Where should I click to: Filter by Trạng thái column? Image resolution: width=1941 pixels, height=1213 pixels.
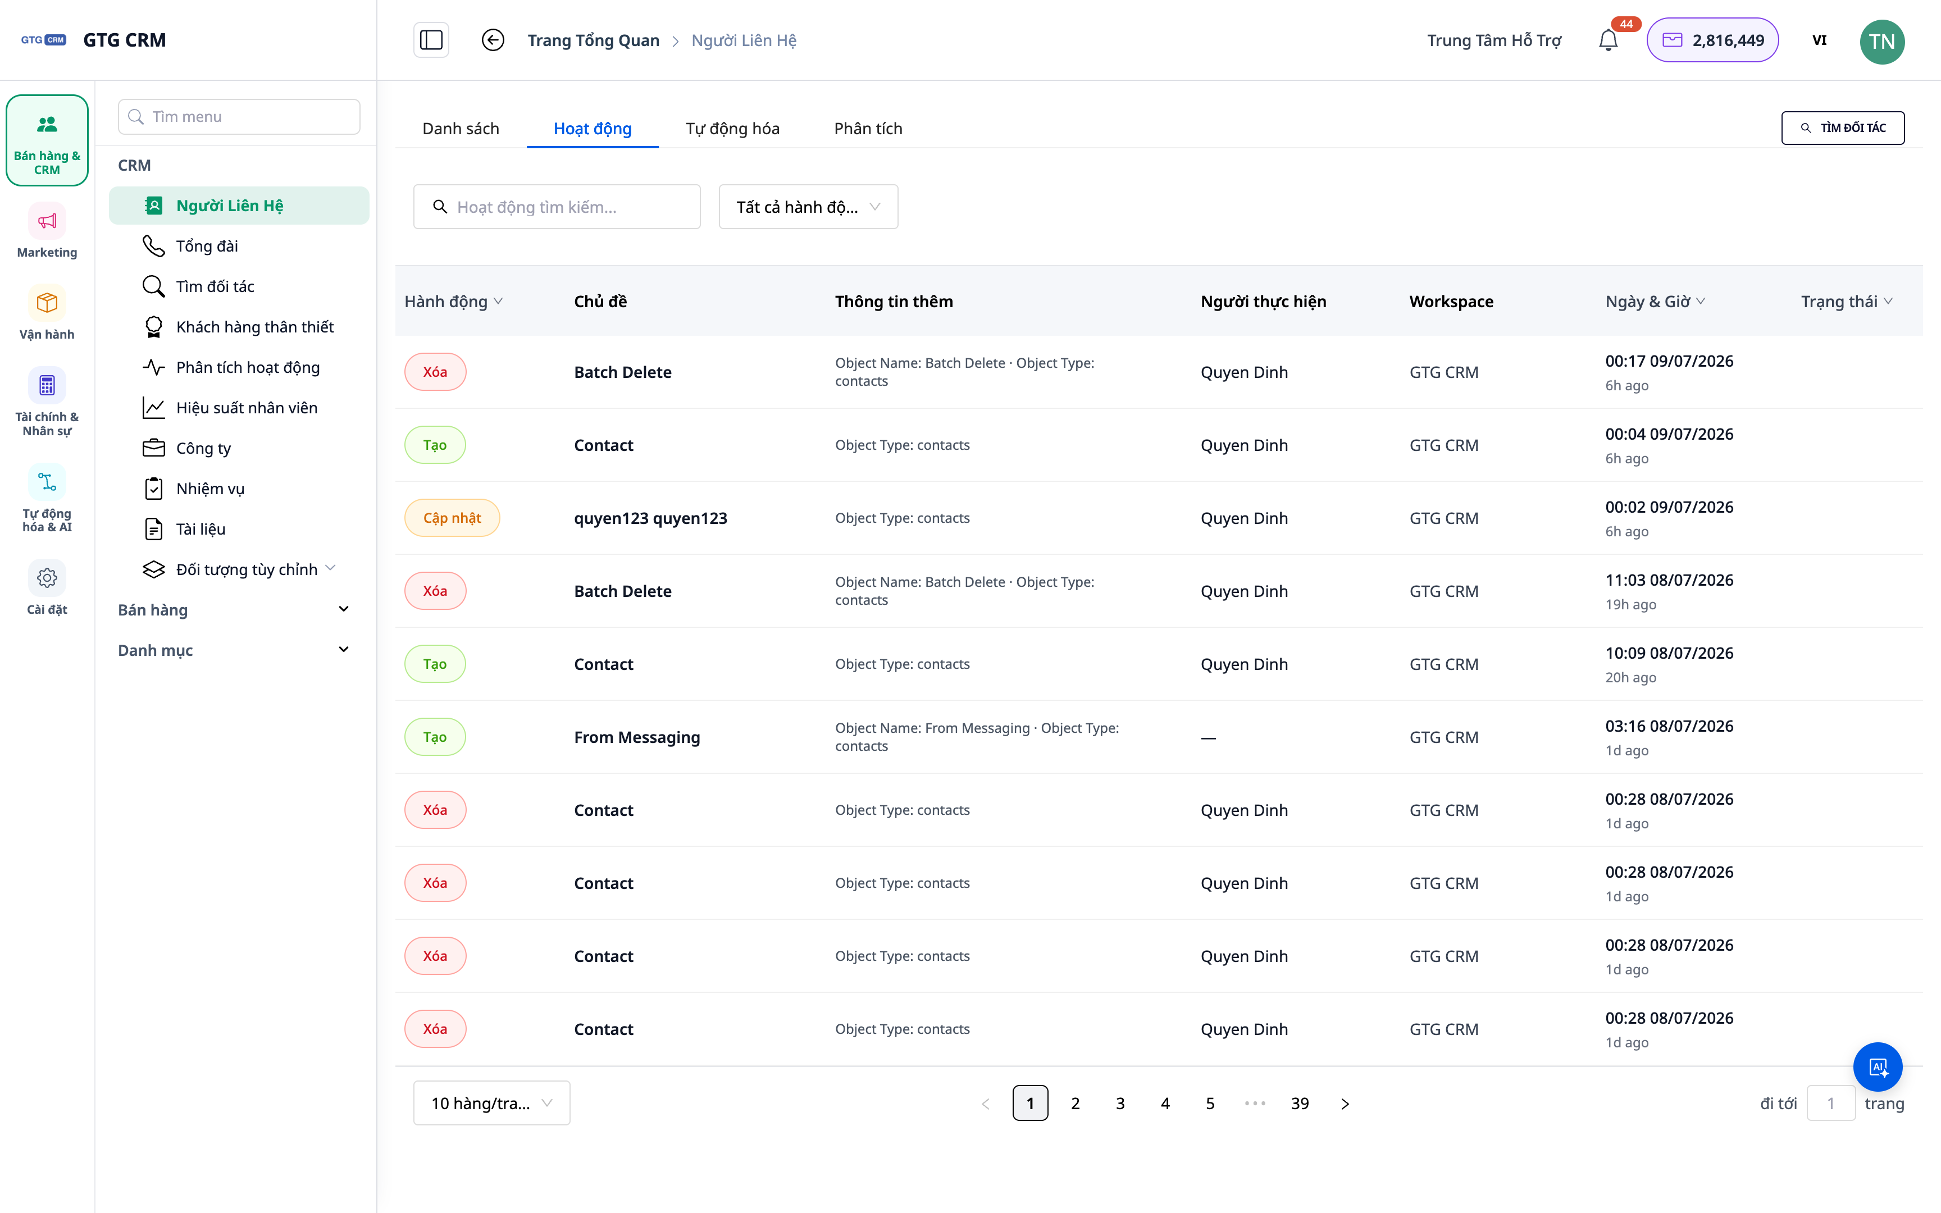coord(1846,301)
